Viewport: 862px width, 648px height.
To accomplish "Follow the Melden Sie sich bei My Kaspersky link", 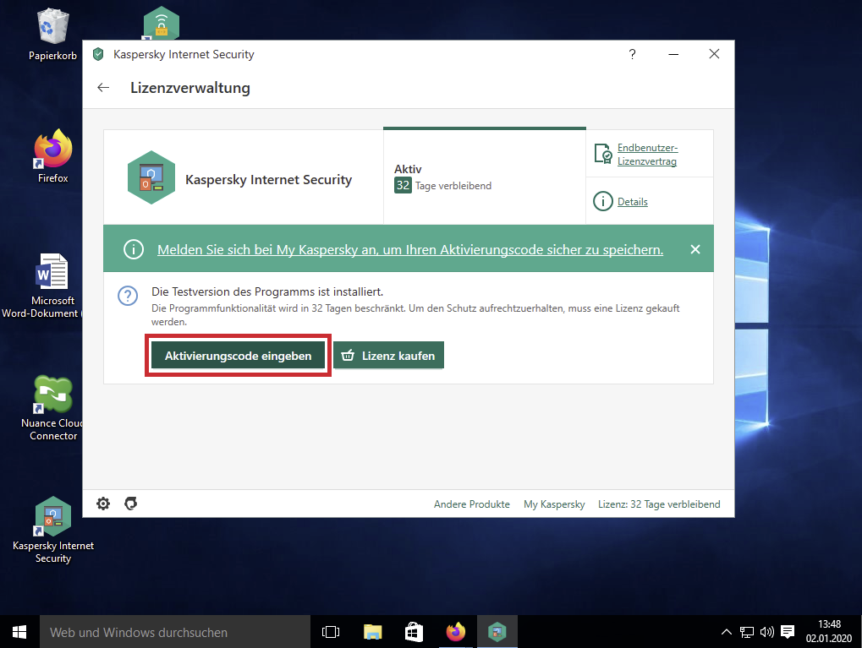I will tap(410, 250).
